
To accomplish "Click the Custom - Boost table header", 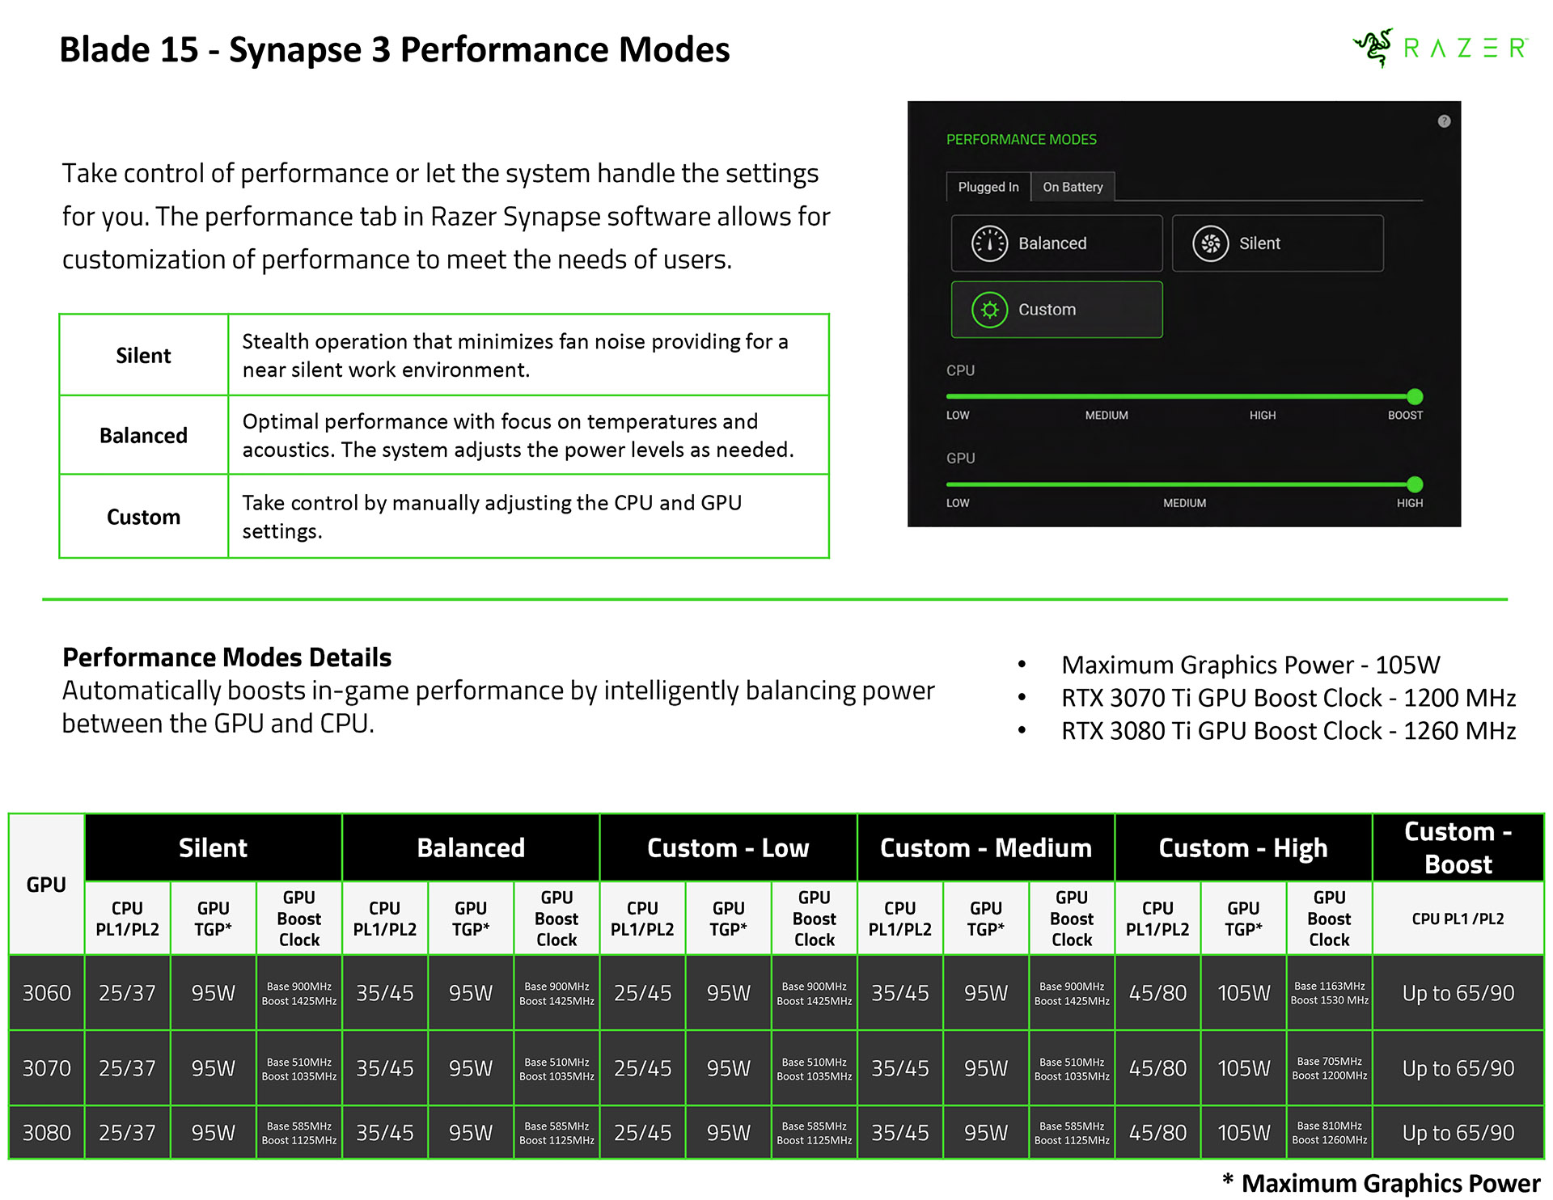I will [x=1458, y=847].
